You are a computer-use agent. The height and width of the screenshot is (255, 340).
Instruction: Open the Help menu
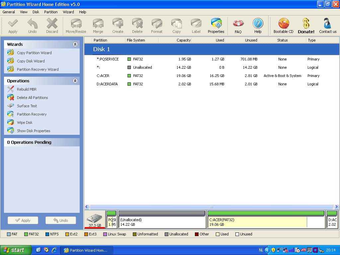point(82,12)
